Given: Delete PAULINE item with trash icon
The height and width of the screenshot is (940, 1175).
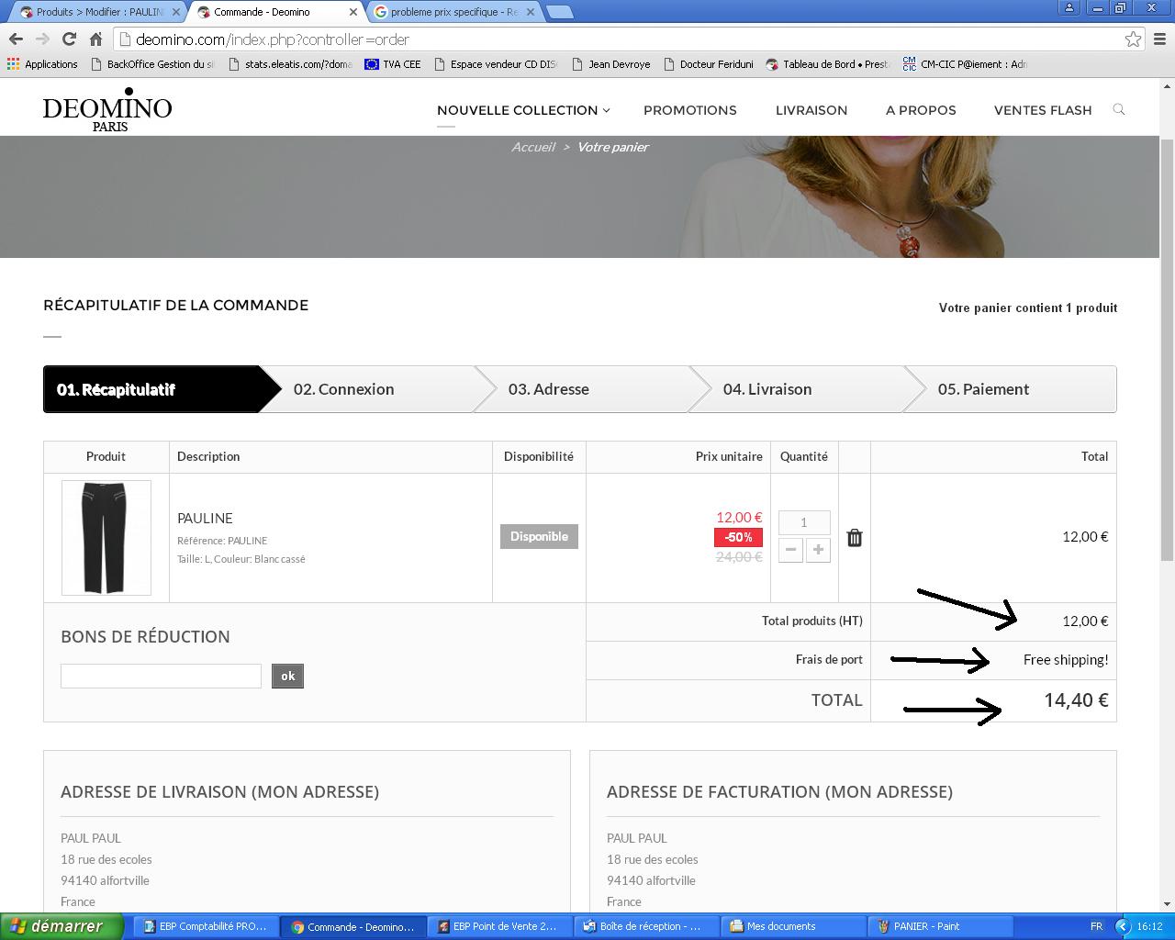Looking at the screenshot, I should click(x=854, y=538).
